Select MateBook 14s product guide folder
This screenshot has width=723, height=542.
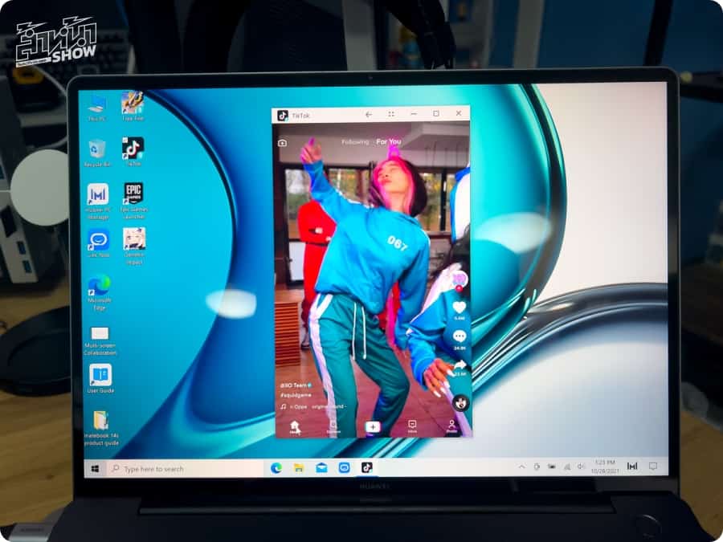[x=101, y=428]
